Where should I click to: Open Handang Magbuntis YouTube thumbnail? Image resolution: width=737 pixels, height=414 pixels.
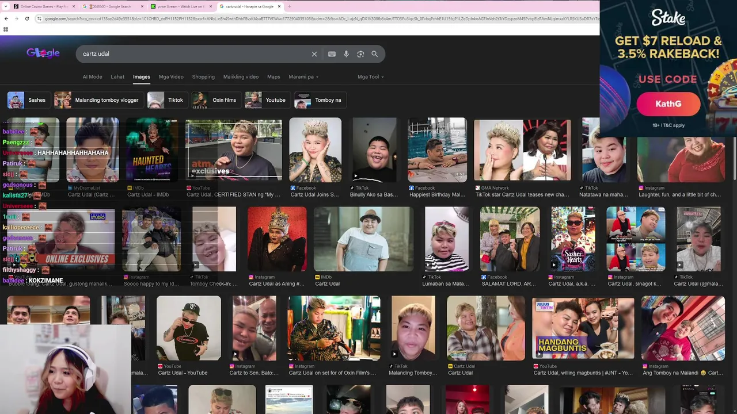click(583, 328)
